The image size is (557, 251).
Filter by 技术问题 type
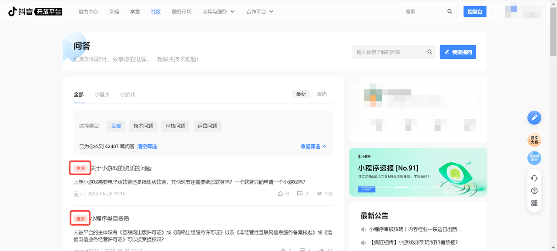click(x=143, y=126)
